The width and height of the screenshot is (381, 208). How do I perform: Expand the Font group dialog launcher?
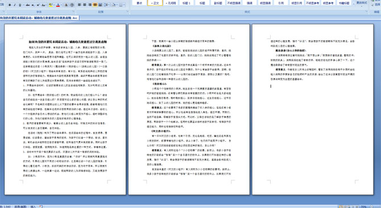(73, 11)
